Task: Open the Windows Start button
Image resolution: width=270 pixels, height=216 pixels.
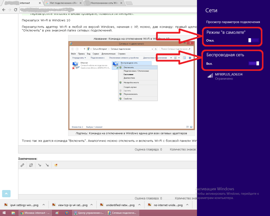Action: click(x=4, y=213)
